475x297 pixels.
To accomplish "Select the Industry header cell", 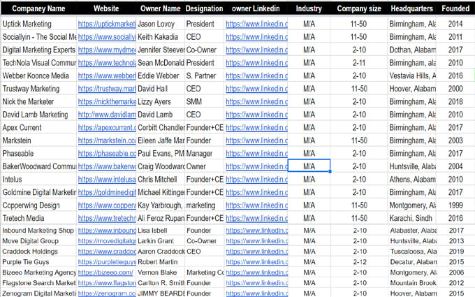I will click(x=309, y=8).
